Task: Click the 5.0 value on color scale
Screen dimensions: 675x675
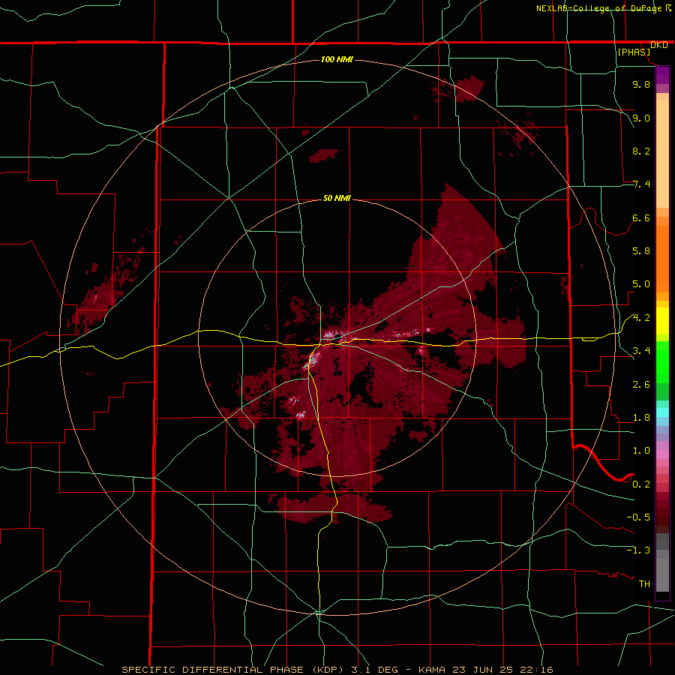Action: tap(641, 284)
